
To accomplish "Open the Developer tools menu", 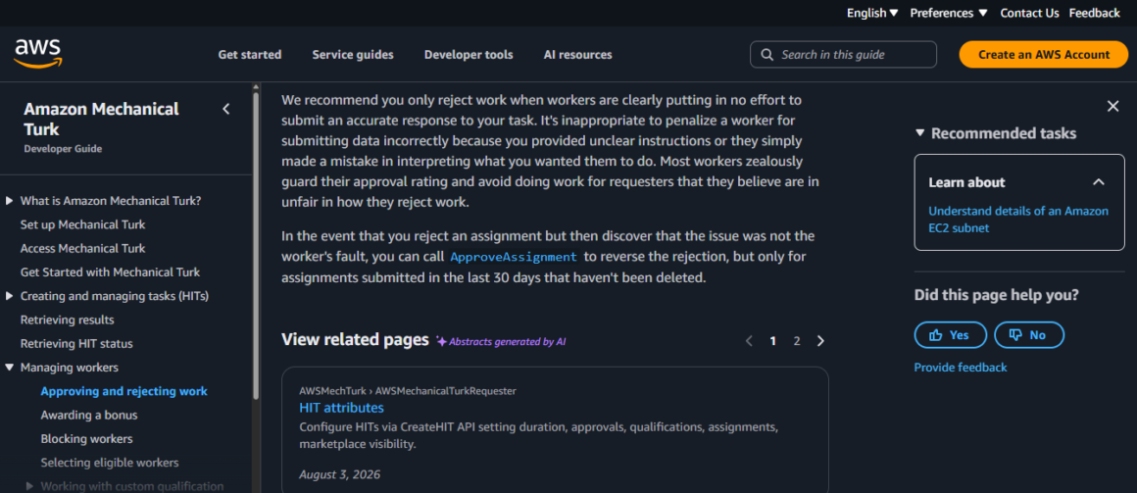I will tap(469, 54).
